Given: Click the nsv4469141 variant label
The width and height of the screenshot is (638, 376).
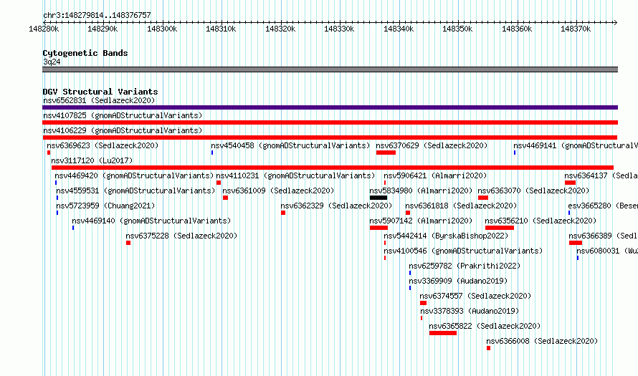Looking at the screenshot, I should click(576, 145).
